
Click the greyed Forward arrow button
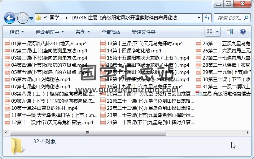22,18
